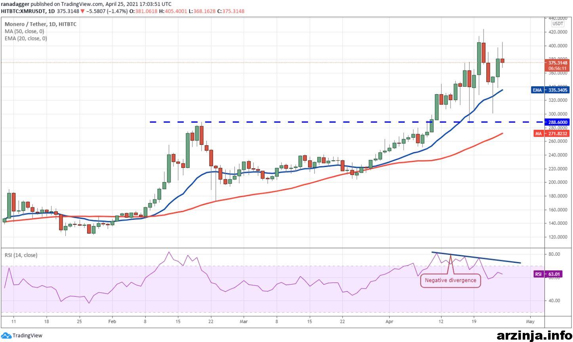Click the 80.00 RSI axis label
Viewport: 573px width, 342px height.
click(554, 254)
